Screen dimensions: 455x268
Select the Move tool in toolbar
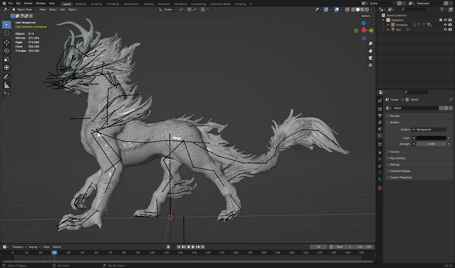point(7,42)
